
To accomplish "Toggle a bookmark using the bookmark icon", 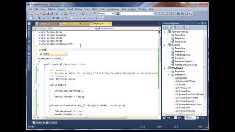I will pyautogui.click(x=72, y=18).
